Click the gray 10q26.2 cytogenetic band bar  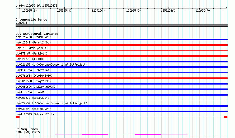pyautogui.click(x=121, y=26)
